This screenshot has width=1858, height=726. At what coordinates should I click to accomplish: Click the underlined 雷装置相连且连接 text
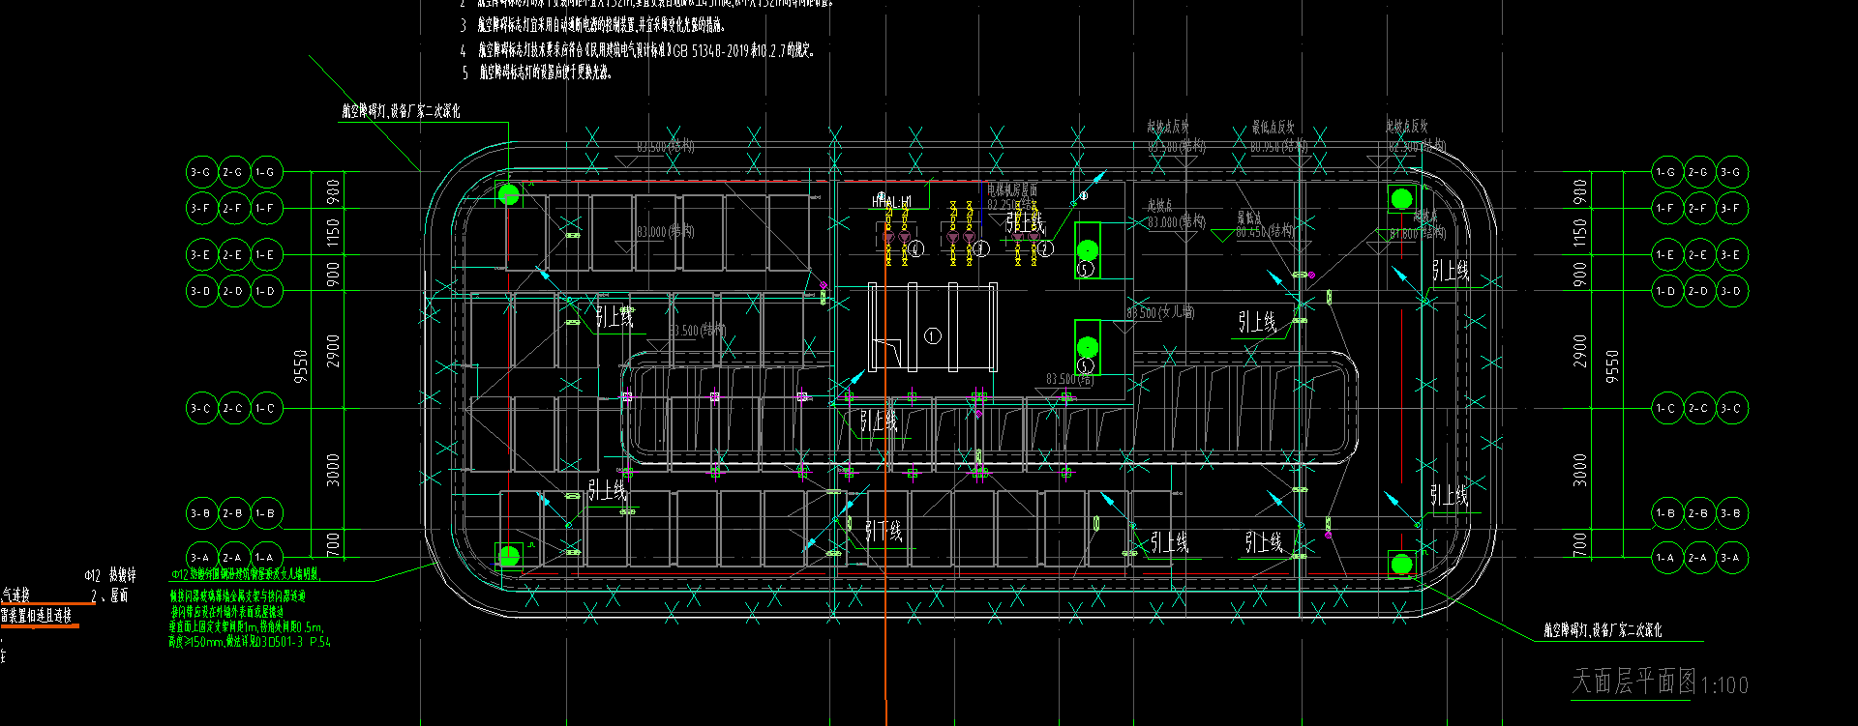[x=36, y=616]
